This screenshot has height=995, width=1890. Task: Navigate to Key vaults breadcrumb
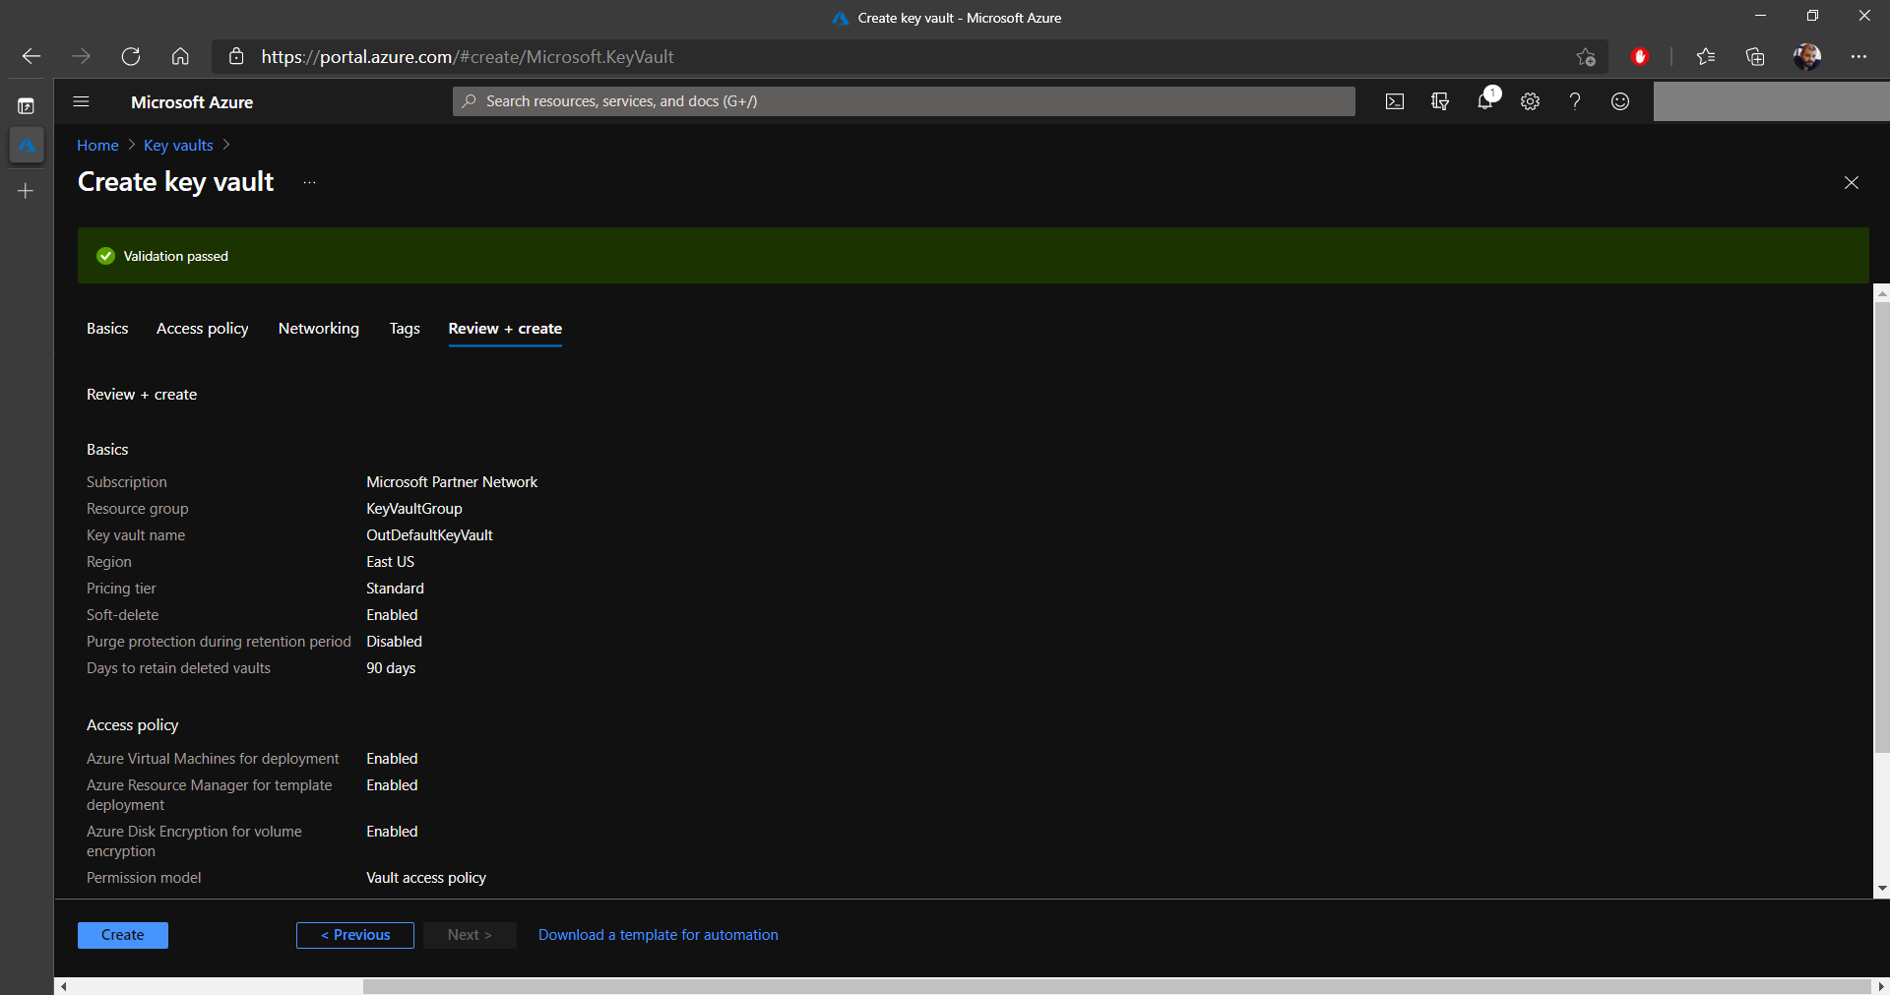point(178,146)
